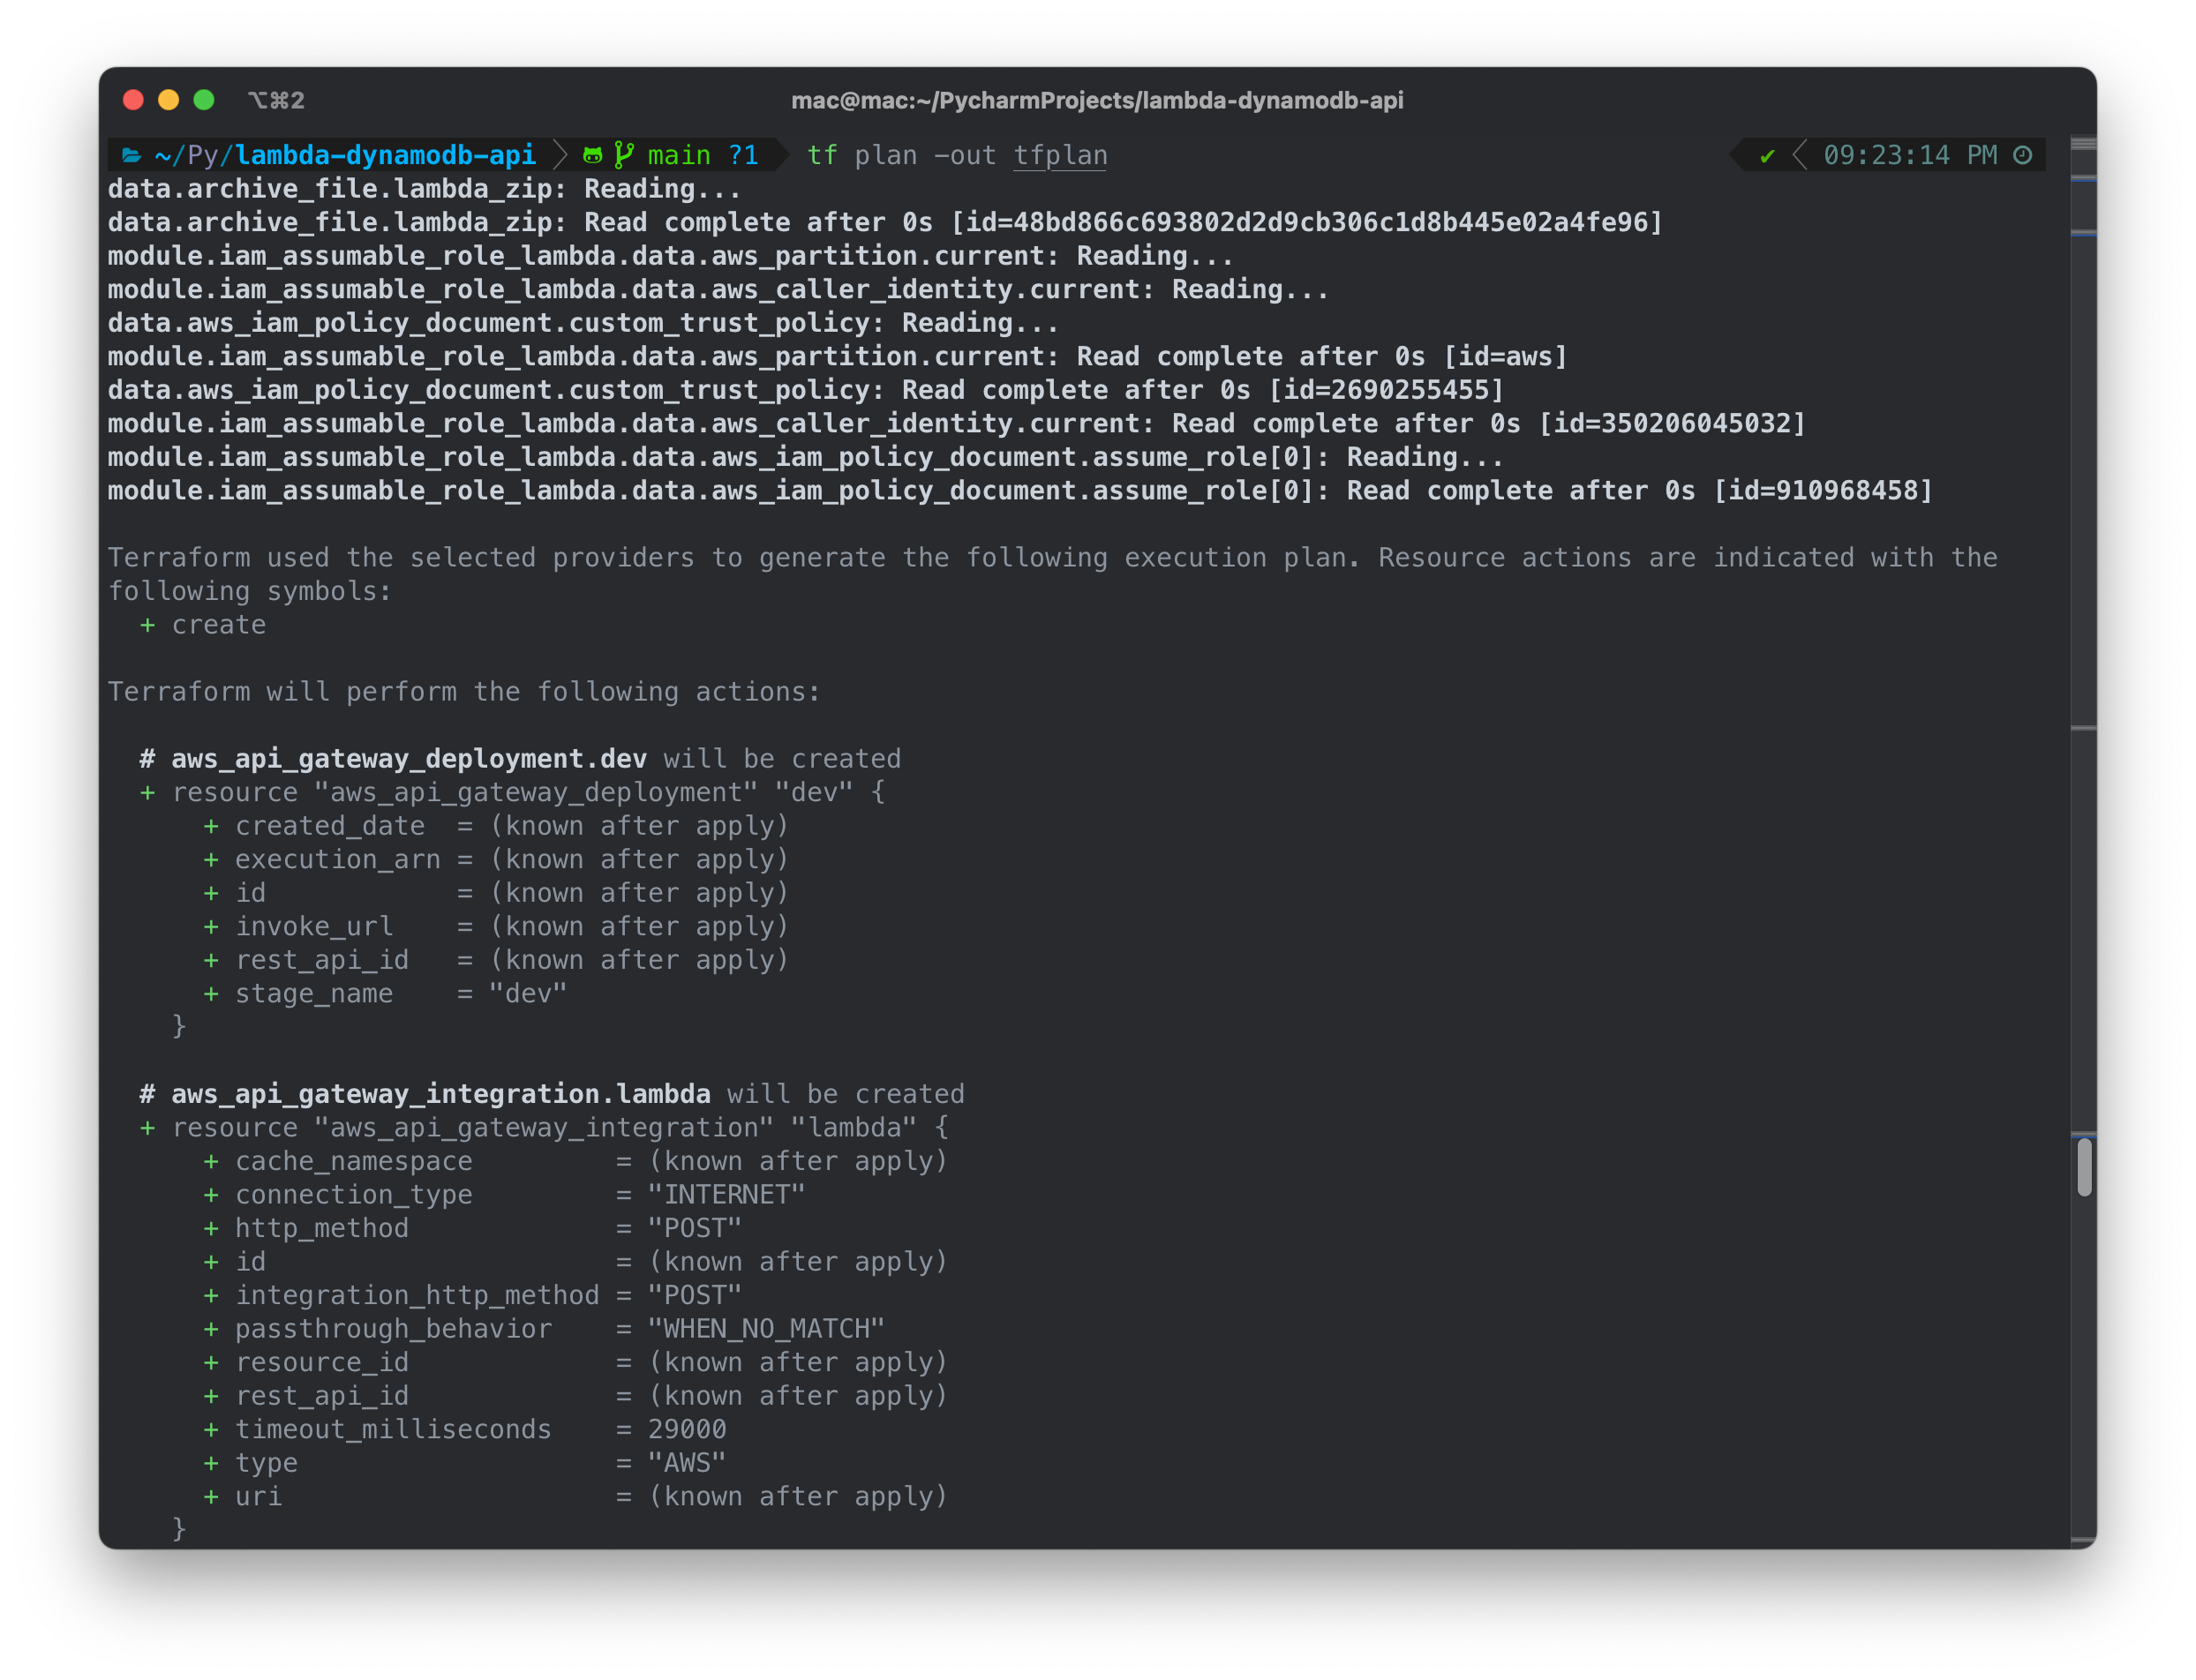This screenshot has height=1680, width=2196.
Task: Click the 'cache_namespace' attribute
Action: [354, 1160]
